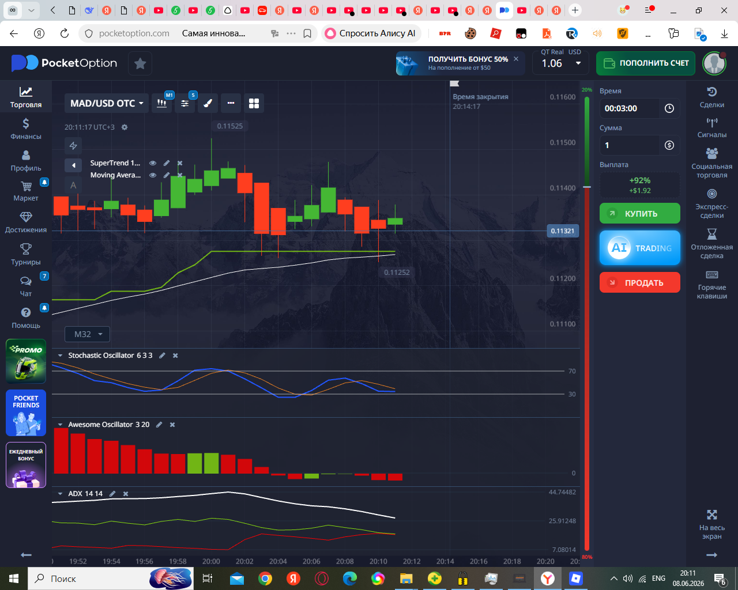Click the clock icon beside trade time
738x590 pixels.
click(669, 108)
